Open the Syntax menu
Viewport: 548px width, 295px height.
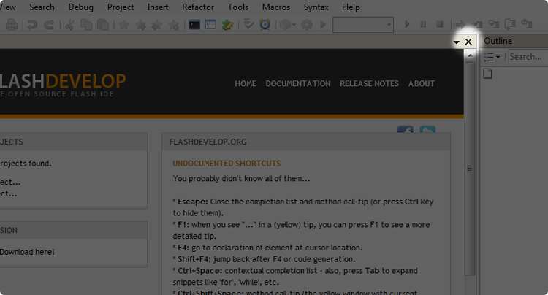tap(316, 7)
